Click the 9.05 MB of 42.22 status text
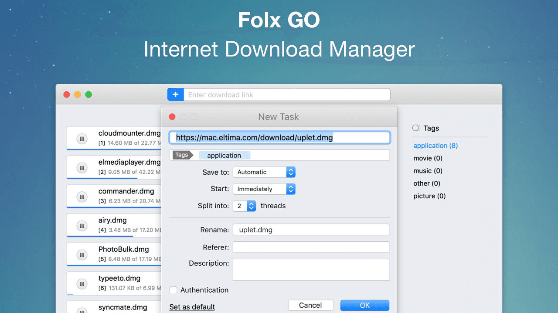This screenshot has height=313, width=558. click(x=134, y=172)
